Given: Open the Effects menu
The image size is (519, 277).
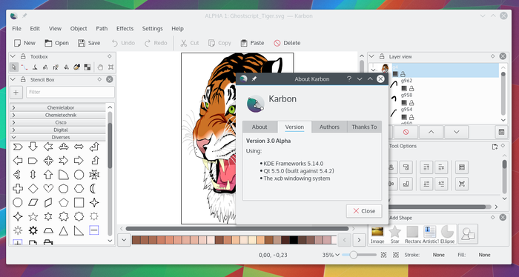Looking at the screenshot, I should tap(125, 28).
